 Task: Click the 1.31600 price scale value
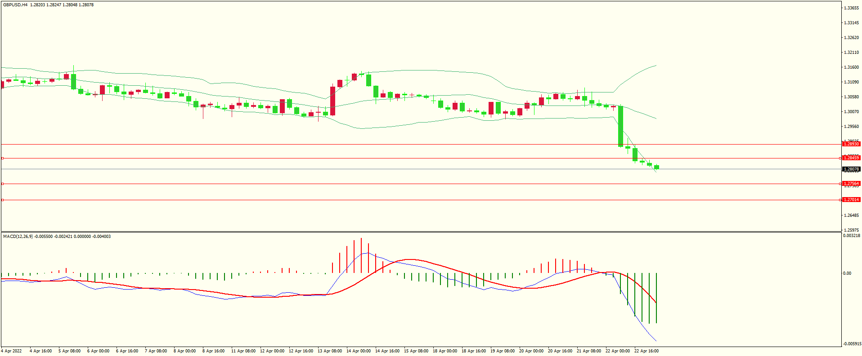(x=851, y=67)
